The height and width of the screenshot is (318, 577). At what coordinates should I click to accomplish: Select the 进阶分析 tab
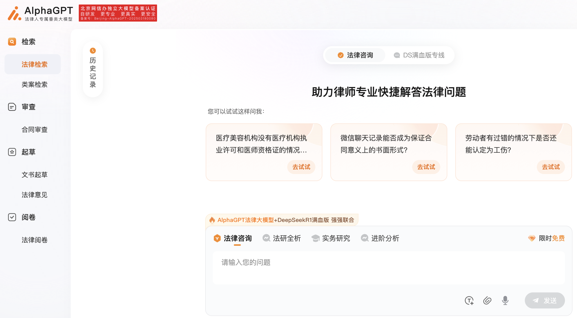(x=380, y=238)
